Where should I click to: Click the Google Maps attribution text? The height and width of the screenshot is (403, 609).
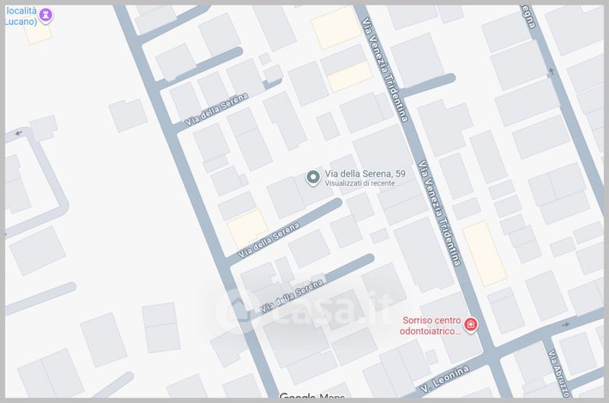click(312, 395)
